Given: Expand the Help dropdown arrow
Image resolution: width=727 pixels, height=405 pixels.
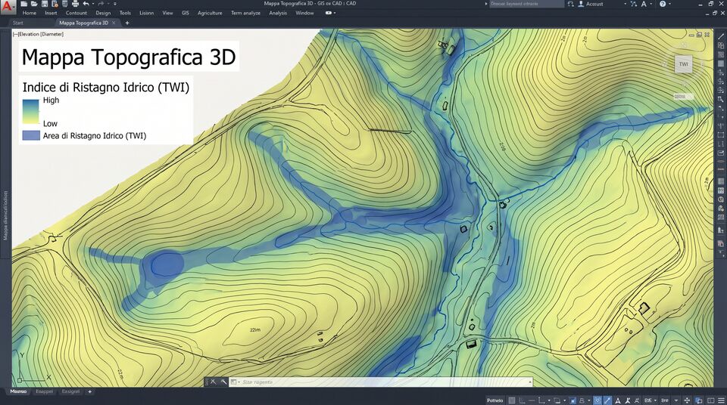Looking at the screenshot, I should (x=669, y=4).
